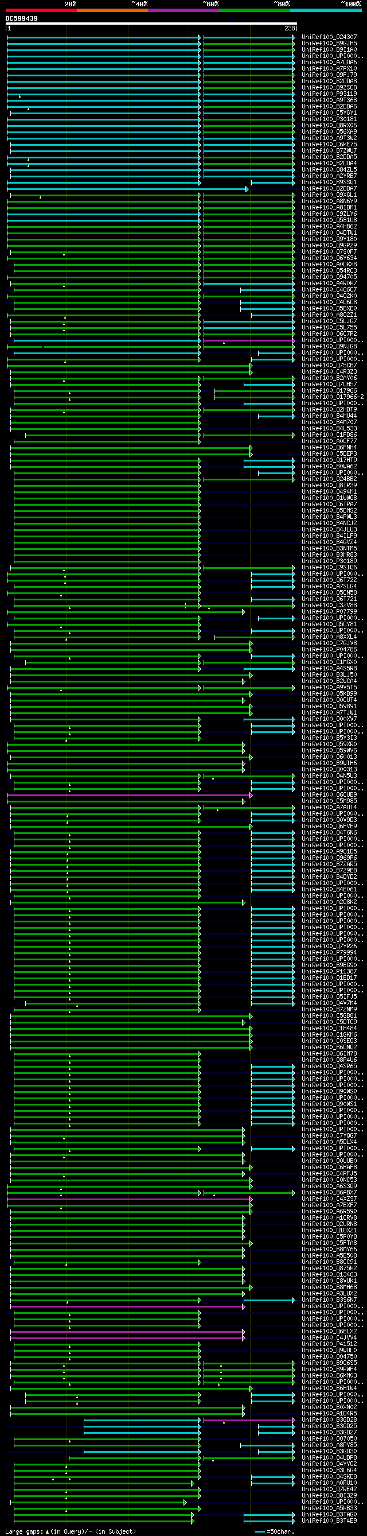
Task: Select hit UniRef100_P41512
Action: coord(330,1345)
